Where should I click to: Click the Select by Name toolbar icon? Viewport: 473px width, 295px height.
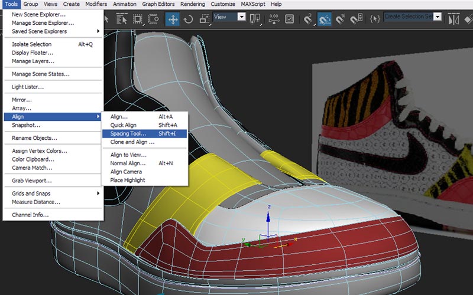[122, 19]
